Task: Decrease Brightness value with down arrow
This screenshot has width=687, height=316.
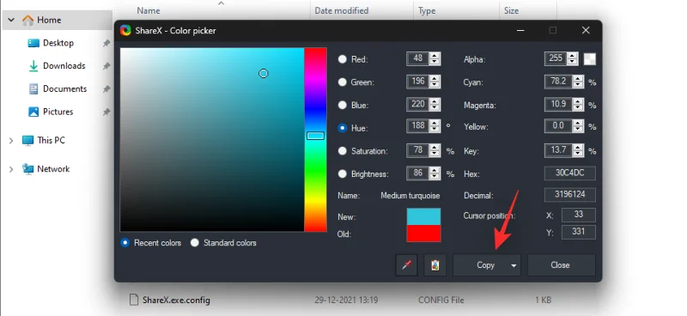Action: (x=435, y=177)
